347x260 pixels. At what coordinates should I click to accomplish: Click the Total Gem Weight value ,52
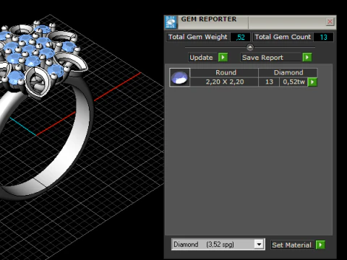click(240, 37)
